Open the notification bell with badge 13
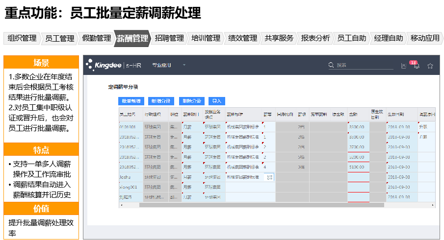Screen dimensions: 444x240 [416, 66]
